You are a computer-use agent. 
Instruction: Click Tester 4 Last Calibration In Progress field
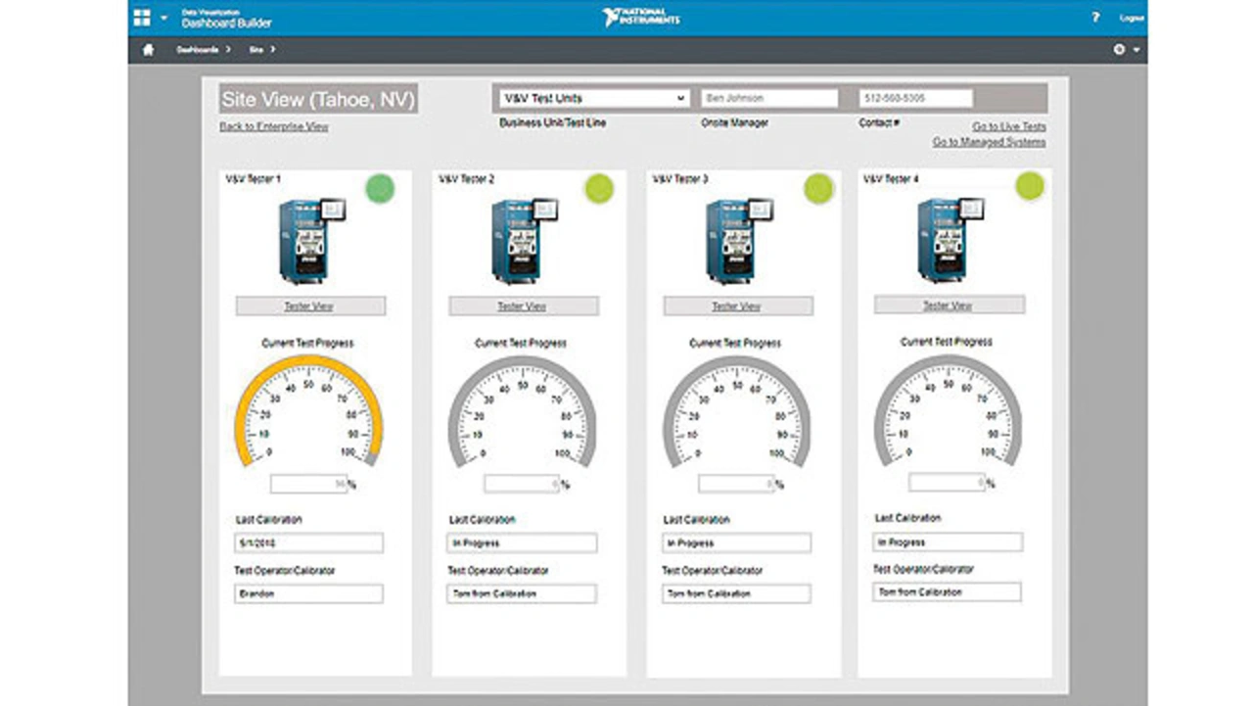[x=948, y=541]
